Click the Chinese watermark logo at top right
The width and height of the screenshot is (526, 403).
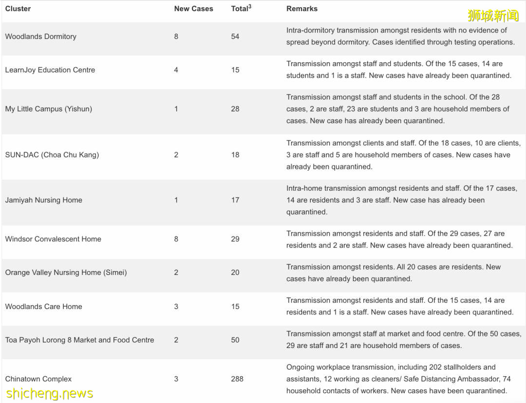pyautogui.click(x=493, y=16)
